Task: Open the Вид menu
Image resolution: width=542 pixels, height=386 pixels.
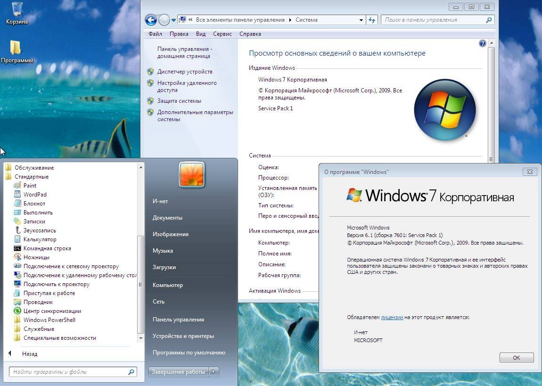Action: coord(201,34)
